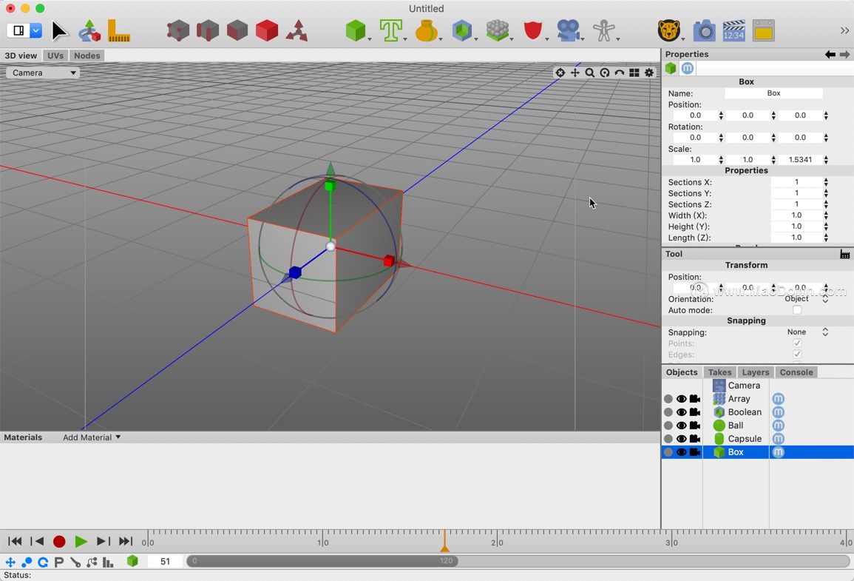Open the Text object creation tool
The width and height of the screenshot is (854, 581).
(x=392, y=30)
